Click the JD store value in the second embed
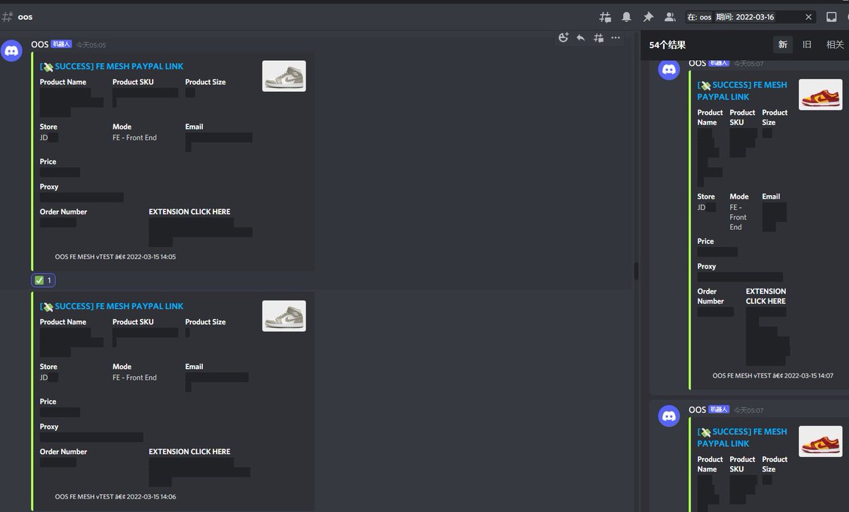 point(44,378)
